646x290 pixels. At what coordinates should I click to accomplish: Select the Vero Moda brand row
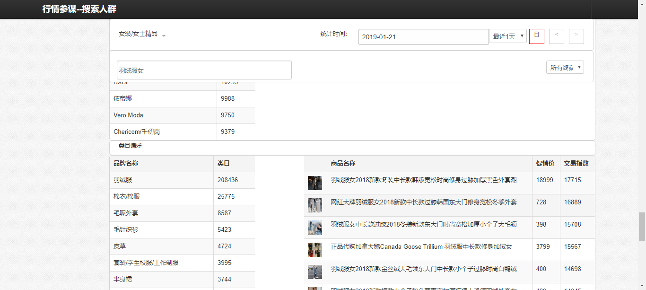pos(163,115)
